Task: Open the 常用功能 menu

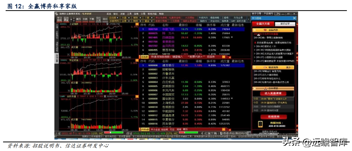Action: 152,14
